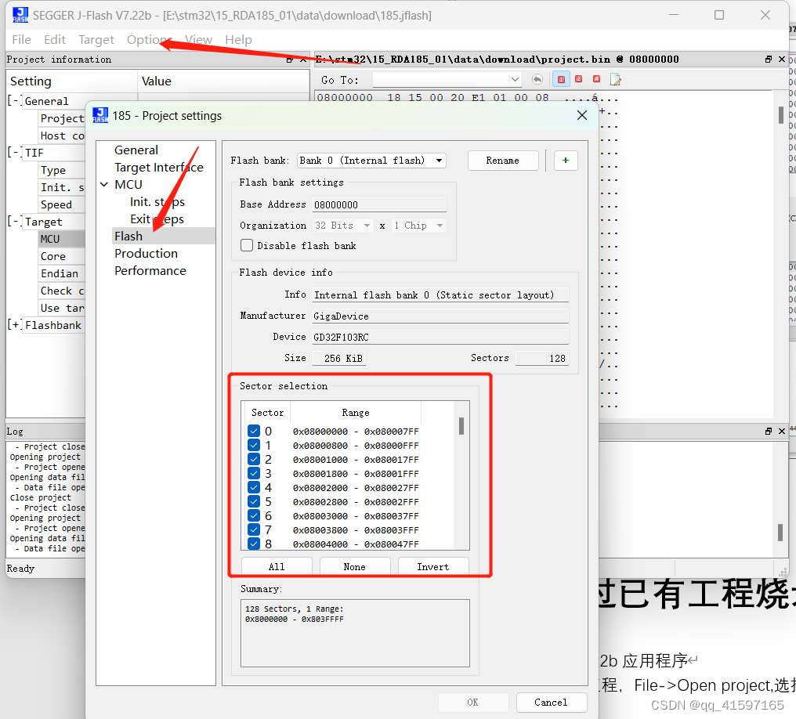This screenshot has width=796, height=719.
Task: Uncheck Sector 0 in the sector list
Action: point(254,430)
